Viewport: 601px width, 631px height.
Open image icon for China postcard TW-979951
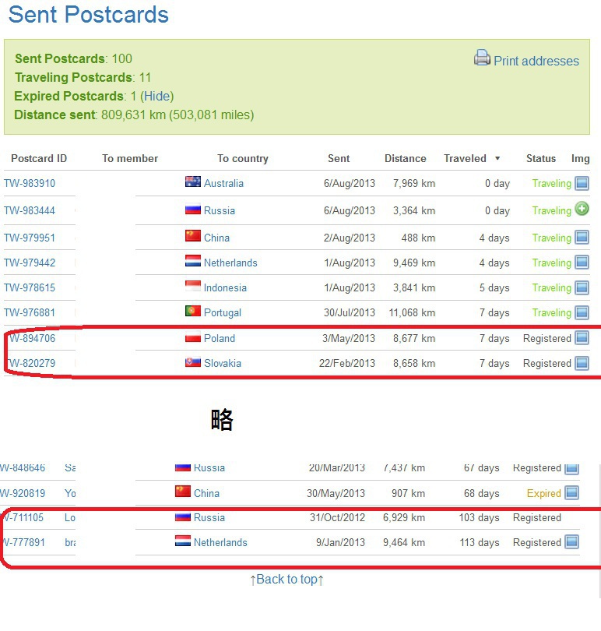582,238
